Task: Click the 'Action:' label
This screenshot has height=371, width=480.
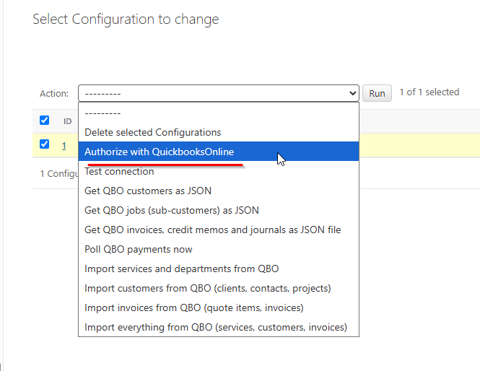Action: (x=54, y=93)
